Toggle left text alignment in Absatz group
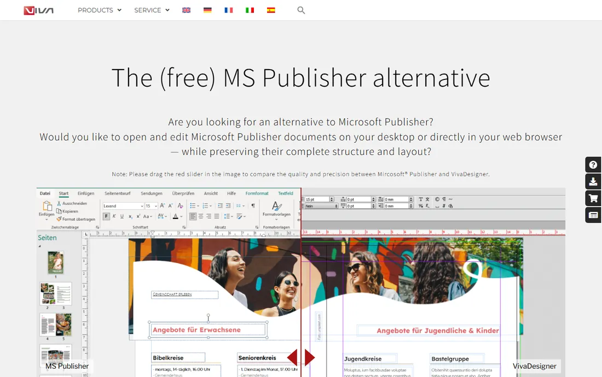 pos(193,216)
